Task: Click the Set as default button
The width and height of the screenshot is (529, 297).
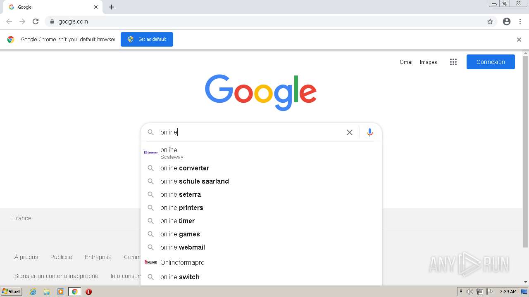Action: [147, 39]
